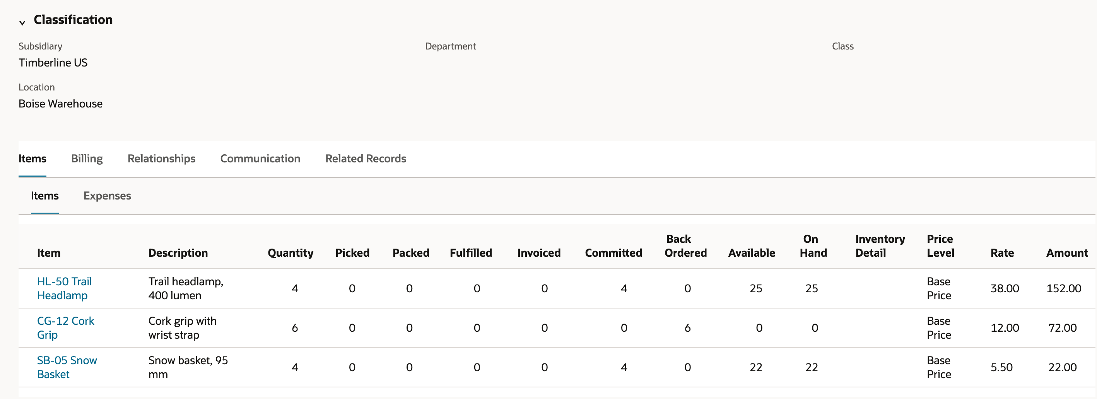Screen dimensions: 1097x399
Task: Open the SB-05 Snow Basket item link
Action: pos(67,367)
